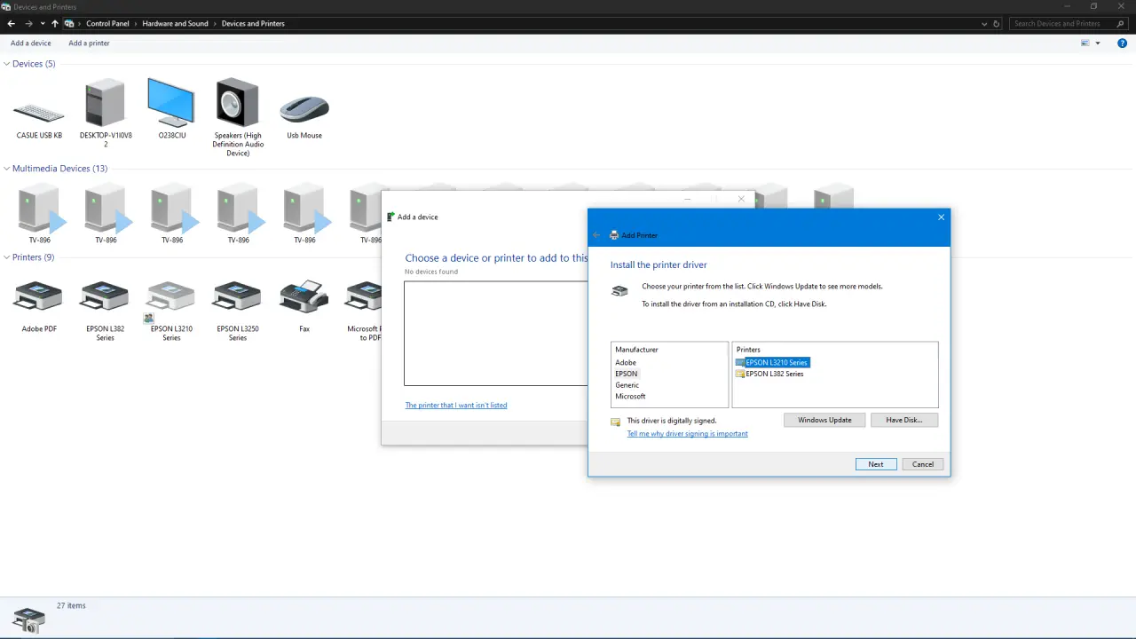Click the back arrow in Add Printer
Viewport: 1136px width, 639px height.
(x=596, y=235)
